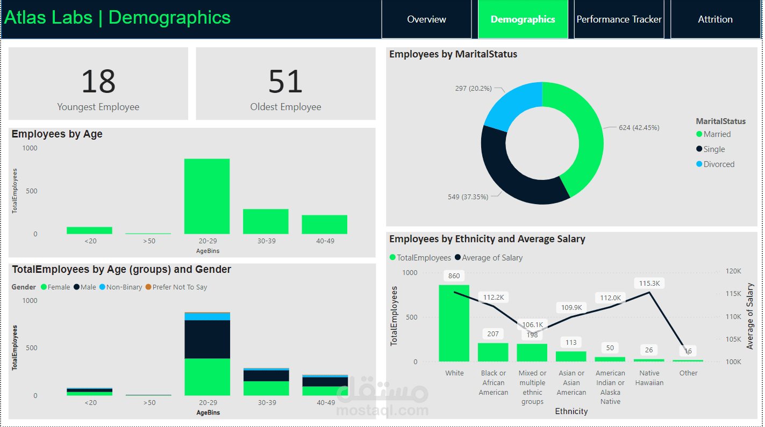Click the Atlas Labs | Demographics header title

tap(118, 18)
